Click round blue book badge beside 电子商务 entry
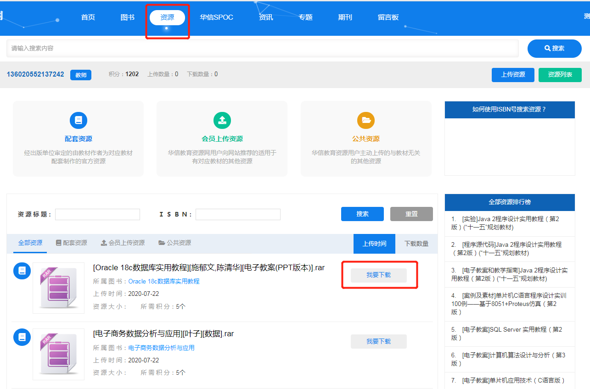 22,337
